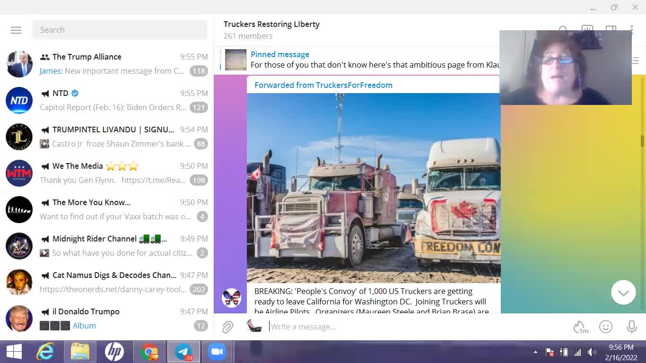646x363 pixels.
Task: Jump to bottom with down-arrow button
Action: tap(623, 293)
